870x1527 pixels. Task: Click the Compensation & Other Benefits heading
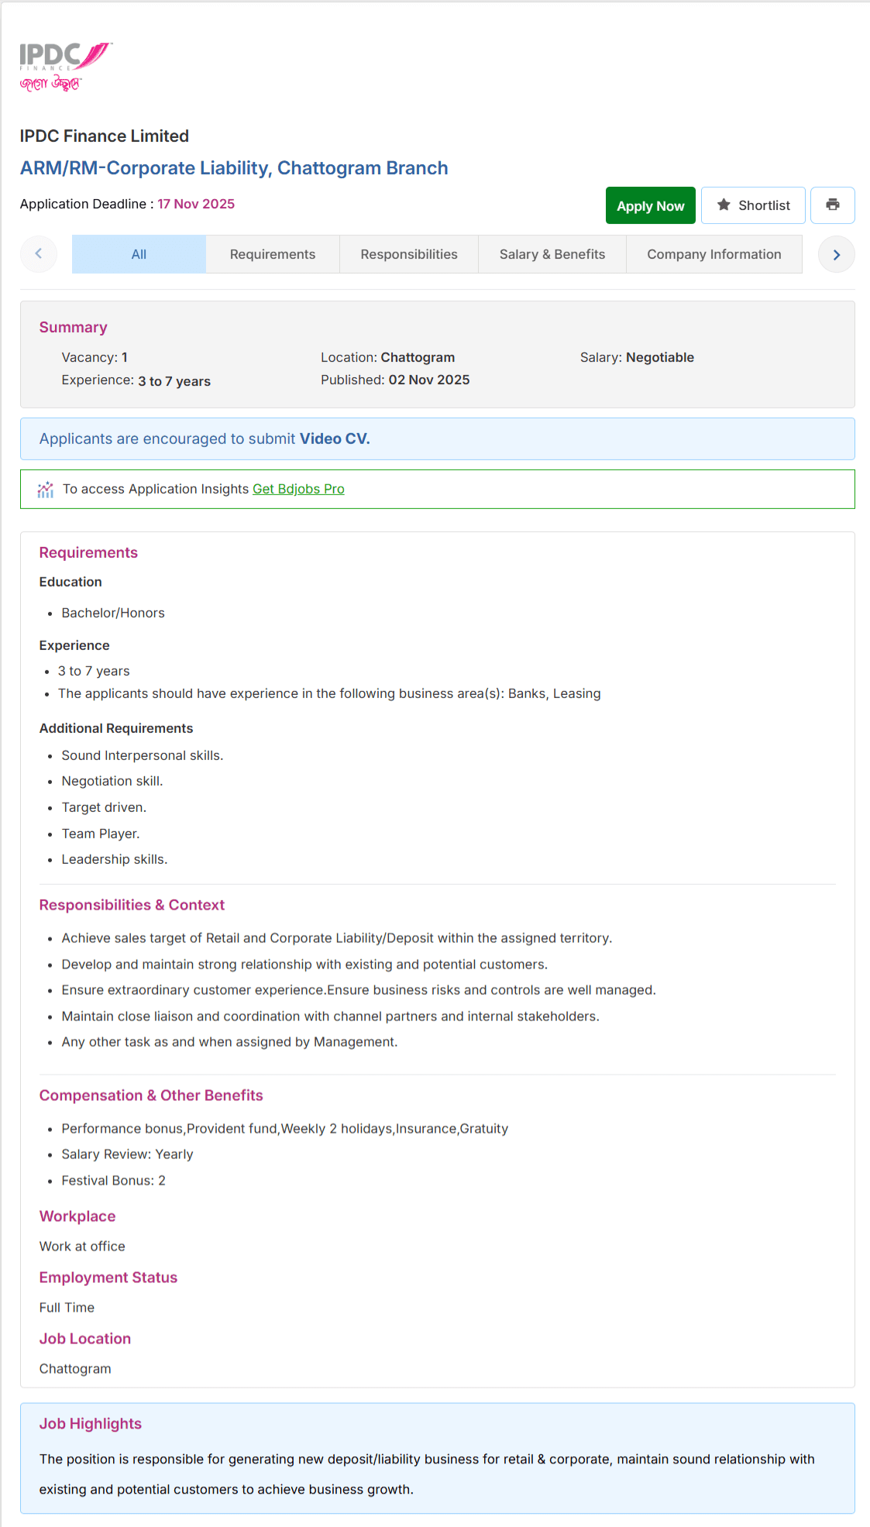151,1095
